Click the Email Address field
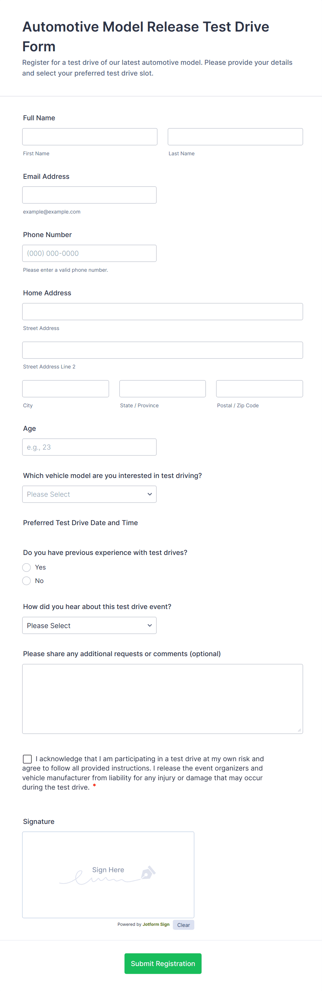322x991 pixels. pyautogui.click(x=89, y=195)
